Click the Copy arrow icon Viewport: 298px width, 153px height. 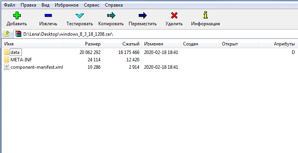tap(111, 16)
